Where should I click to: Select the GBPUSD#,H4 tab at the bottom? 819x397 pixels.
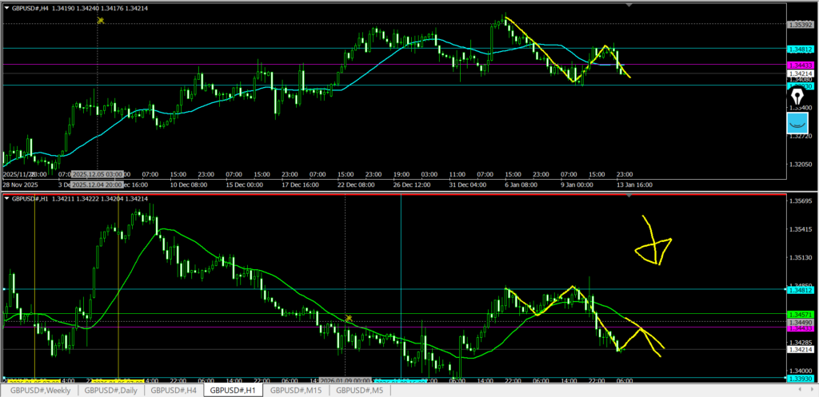tap(174, 391)
